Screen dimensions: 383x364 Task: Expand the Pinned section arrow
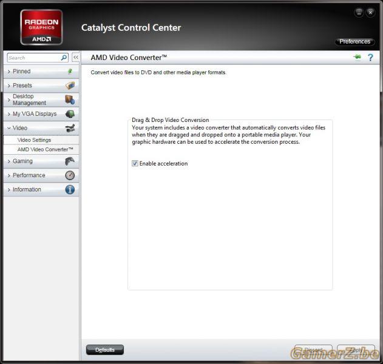coord(8,72)
